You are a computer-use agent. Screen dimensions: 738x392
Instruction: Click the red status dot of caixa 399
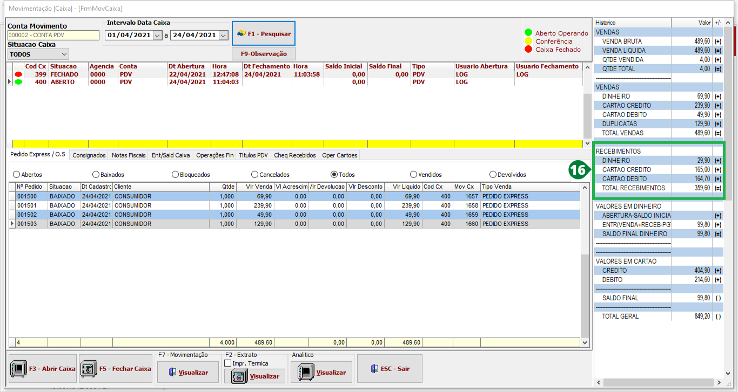[18, 74]
